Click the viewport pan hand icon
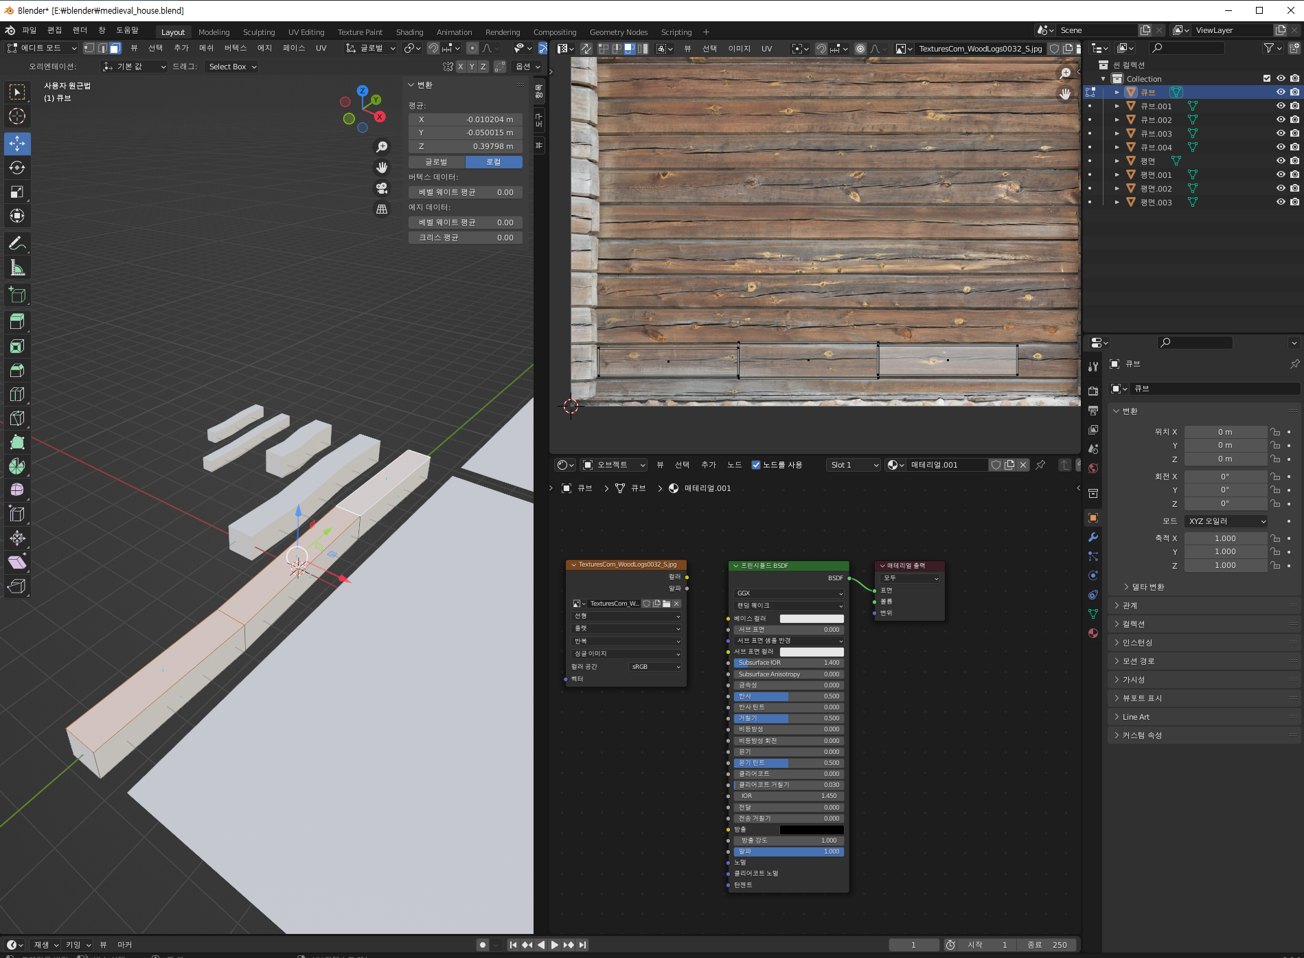This screenshot has height=958, width=1304. tap(382, 168)
